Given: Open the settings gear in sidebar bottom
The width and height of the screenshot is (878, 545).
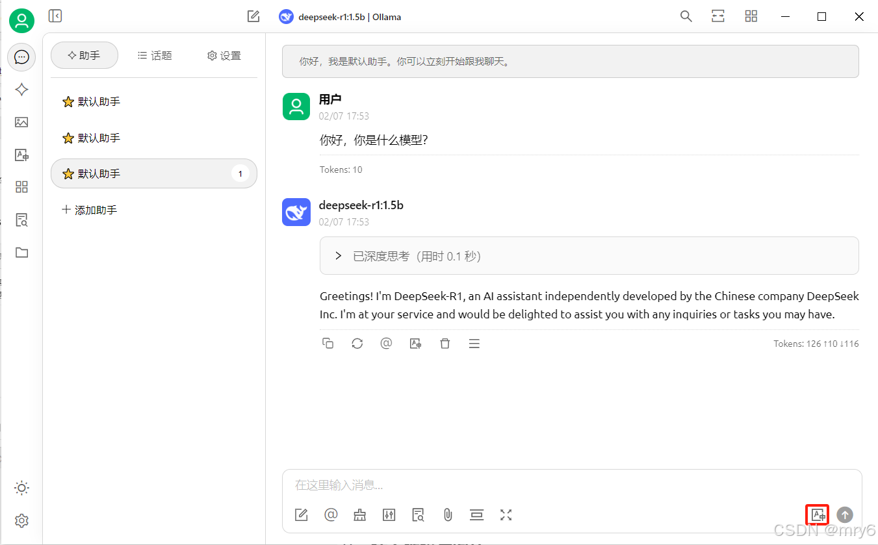Looking at the screenshot, I should [x=21, y=520].
